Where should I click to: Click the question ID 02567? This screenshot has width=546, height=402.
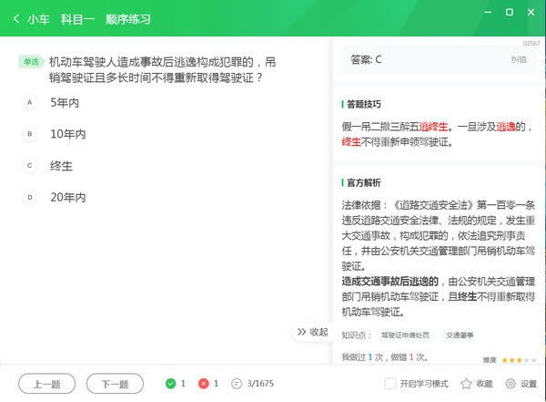(531, 43)
